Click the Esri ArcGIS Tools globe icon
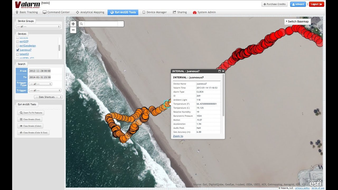Image resolution: width=338 pixels, height=190 pixels. click(112, 12)
